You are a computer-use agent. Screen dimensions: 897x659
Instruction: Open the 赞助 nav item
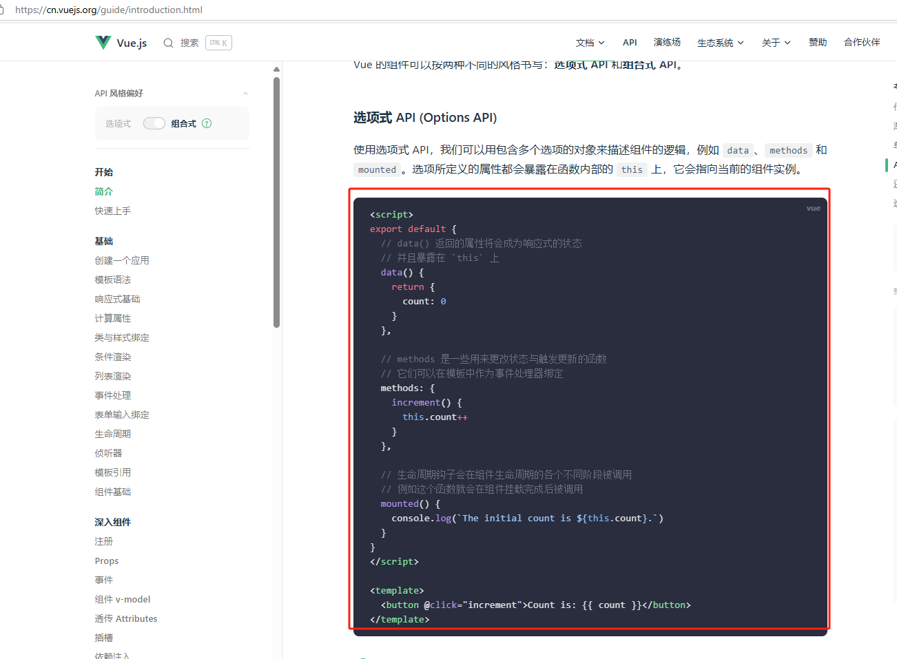[x=818, y=43]
